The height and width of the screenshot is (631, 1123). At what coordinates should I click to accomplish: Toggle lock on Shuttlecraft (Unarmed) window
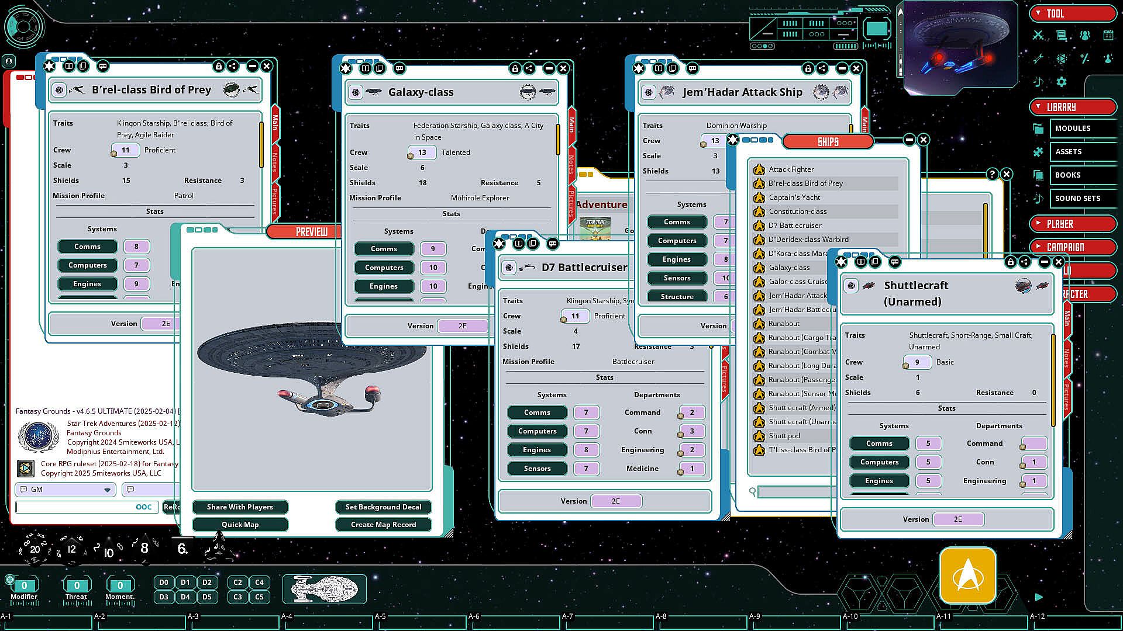point(1010,262)
